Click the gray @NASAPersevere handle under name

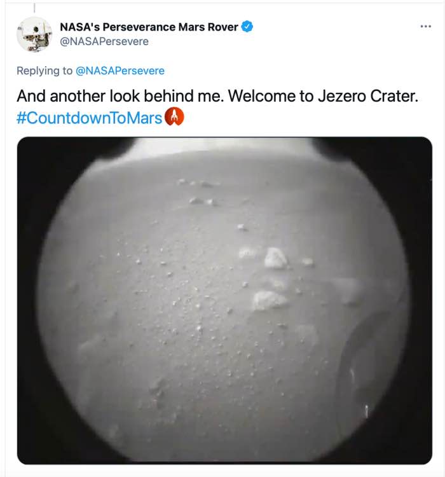point(104,41)
